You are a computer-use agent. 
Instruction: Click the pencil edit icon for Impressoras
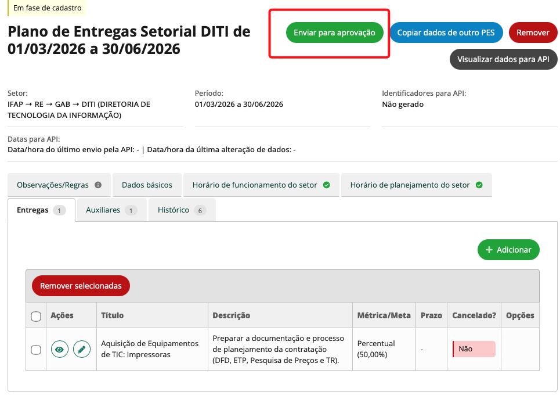[82, 349]
